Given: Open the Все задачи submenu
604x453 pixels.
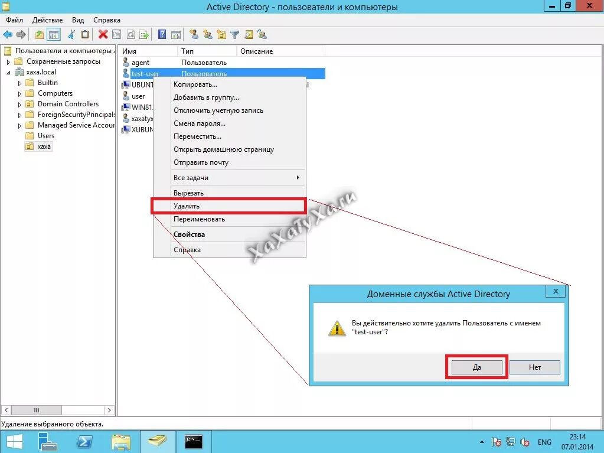Looking at the screenshot, I should coord(230,178).
